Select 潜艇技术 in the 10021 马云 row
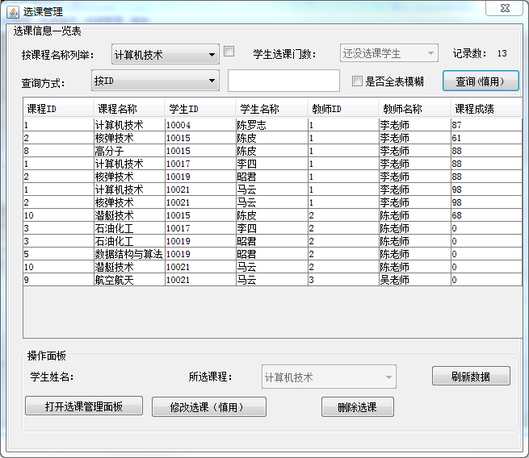Screen dimensions: 529x458 129,267
